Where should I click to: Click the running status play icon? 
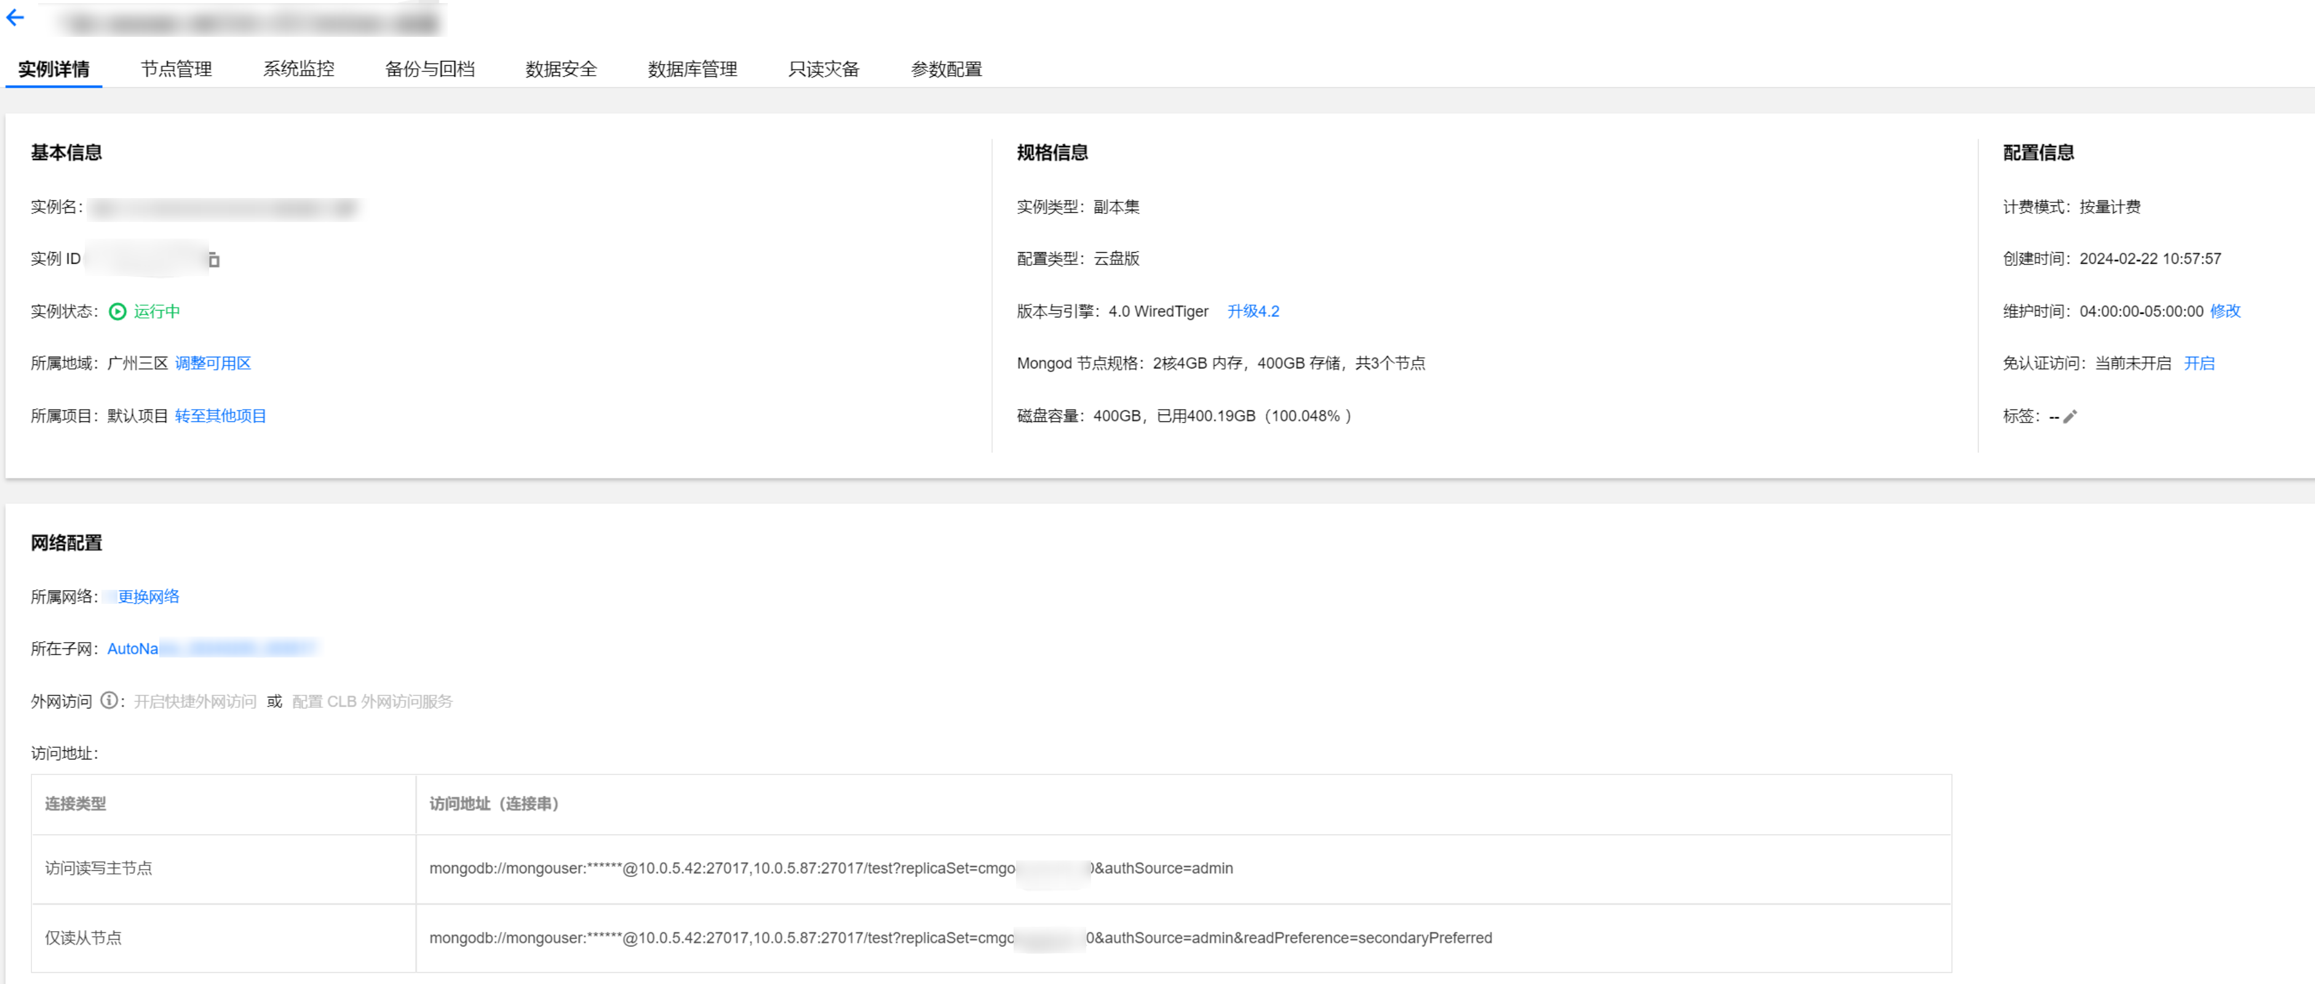117,312
